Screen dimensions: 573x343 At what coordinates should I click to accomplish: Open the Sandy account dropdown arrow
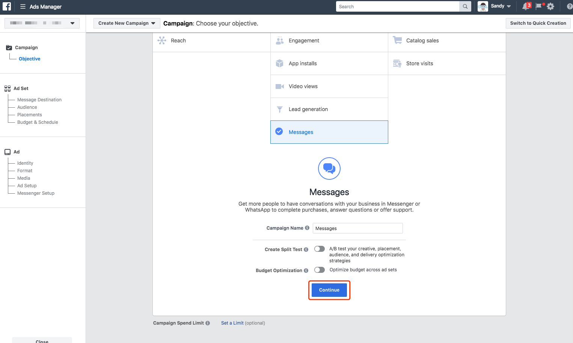pyautogui.click(x=509, y=6)
